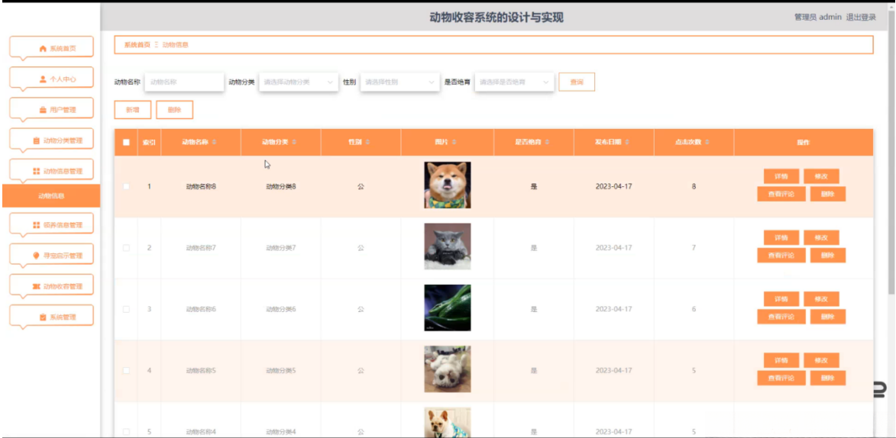The image size is (896, 438).
Task: Click the 动物名称7 cell text
Action: [x=201, y=248]
